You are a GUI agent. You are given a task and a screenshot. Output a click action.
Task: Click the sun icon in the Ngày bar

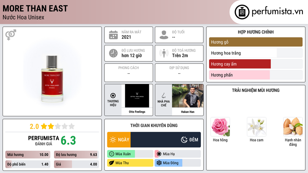(113, 140)
